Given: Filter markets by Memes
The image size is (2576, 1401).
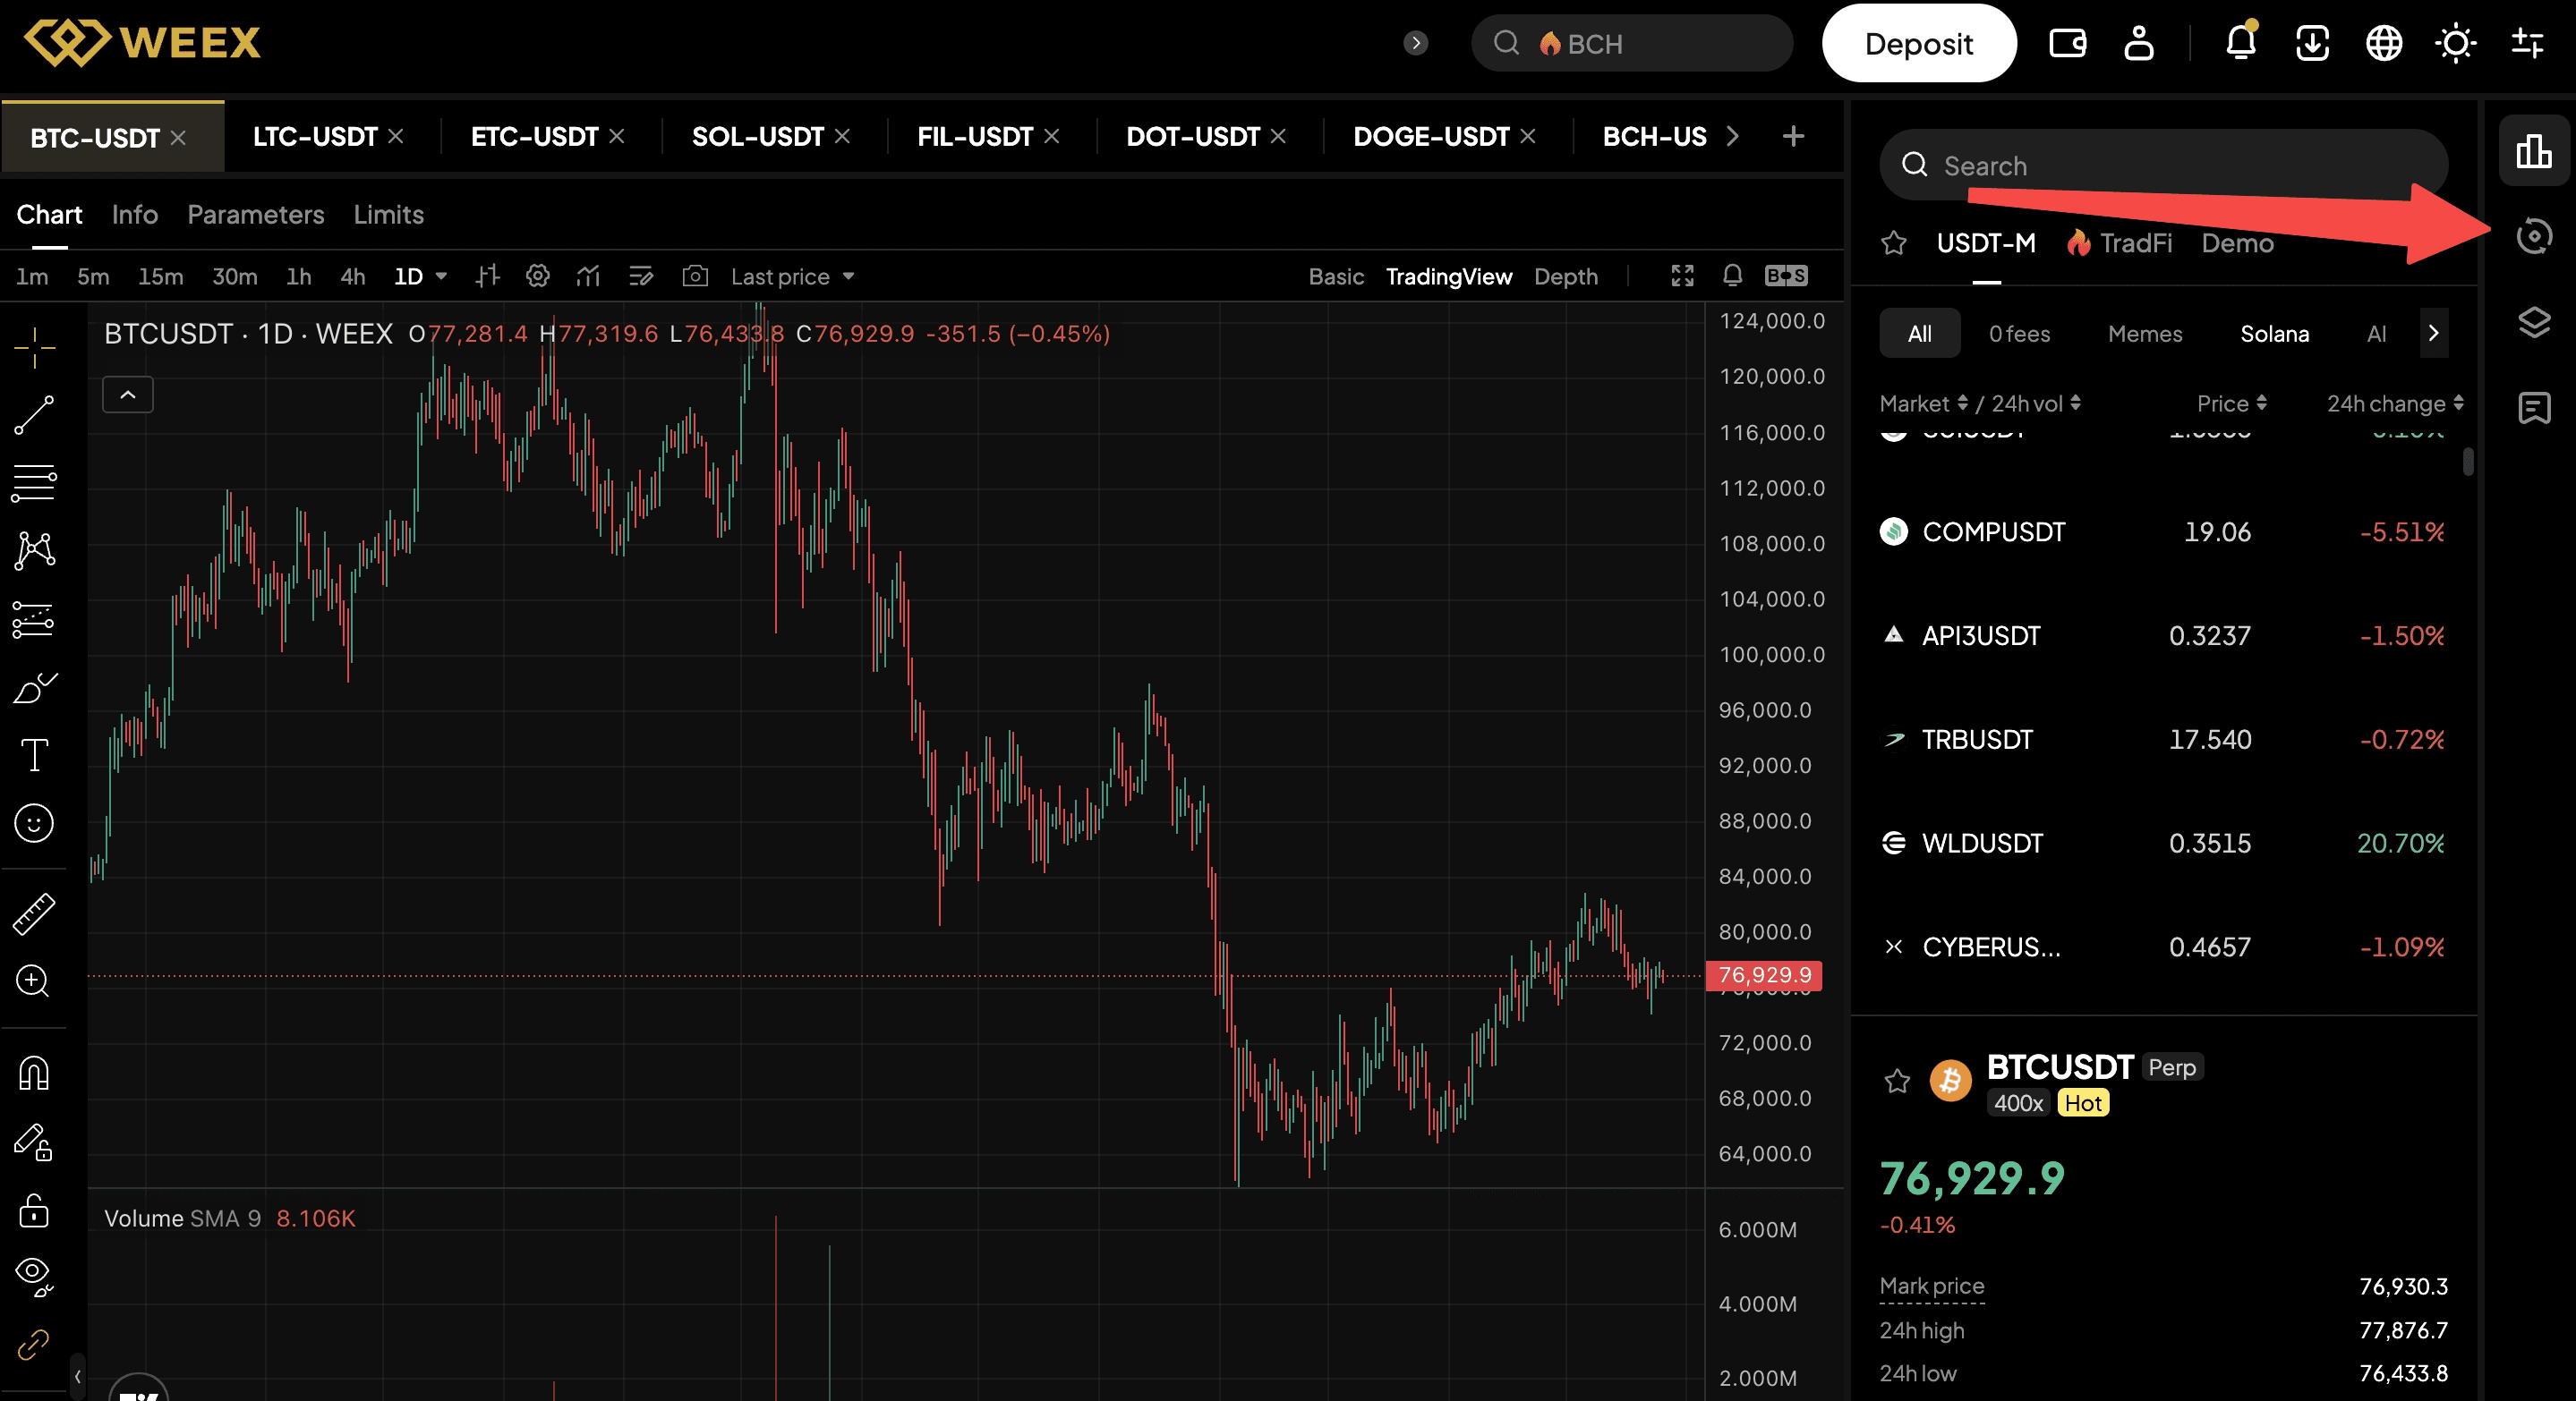Looking at the screenshot, I should tap(2144, 334).
